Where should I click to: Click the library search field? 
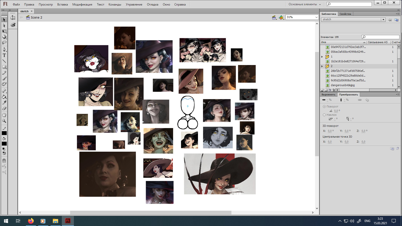point(380,37)
